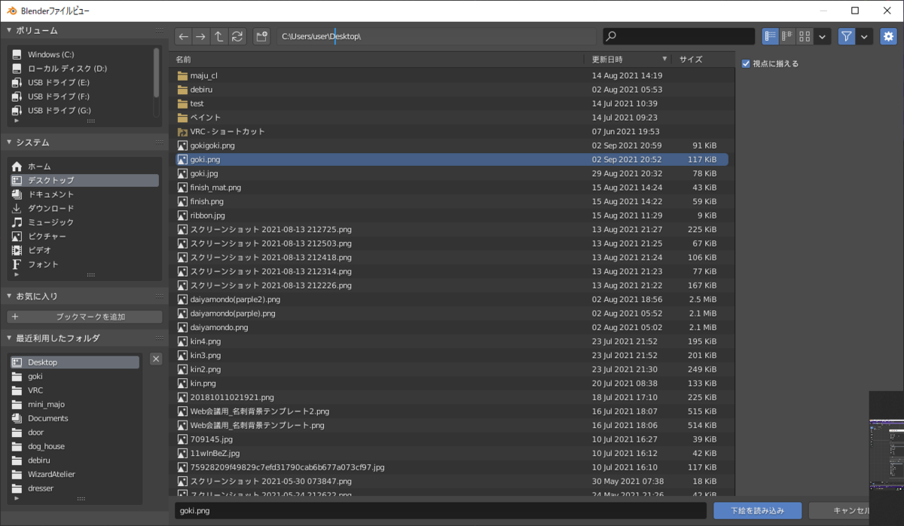Open VRC - ショートカット link
The width and height of the screenshot is (904, 526).
point(452,131)
